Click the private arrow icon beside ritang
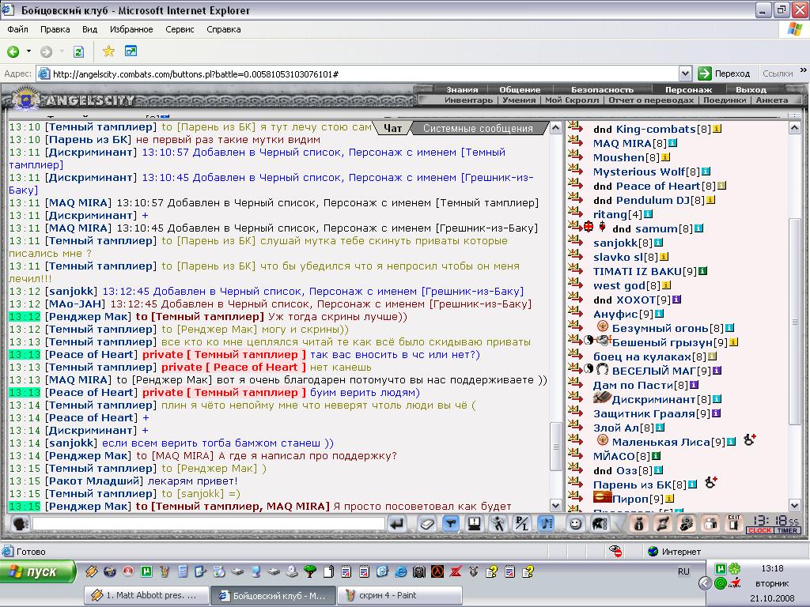Viewport: 810px width, 607px height. pyautogui.click(x=574, y=213)
